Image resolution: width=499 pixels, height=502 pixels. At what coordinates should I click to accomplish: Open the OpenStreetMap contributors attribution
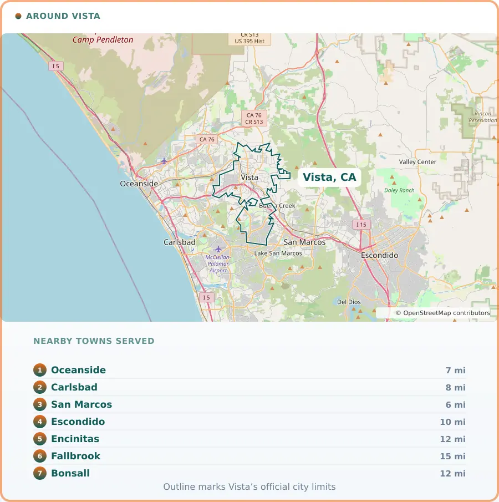pyautogui.click(x=442, y=313)
